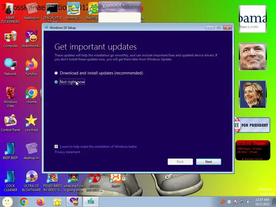
Task: Launch Chrome from the taskbar
Action: pos(24,202)
